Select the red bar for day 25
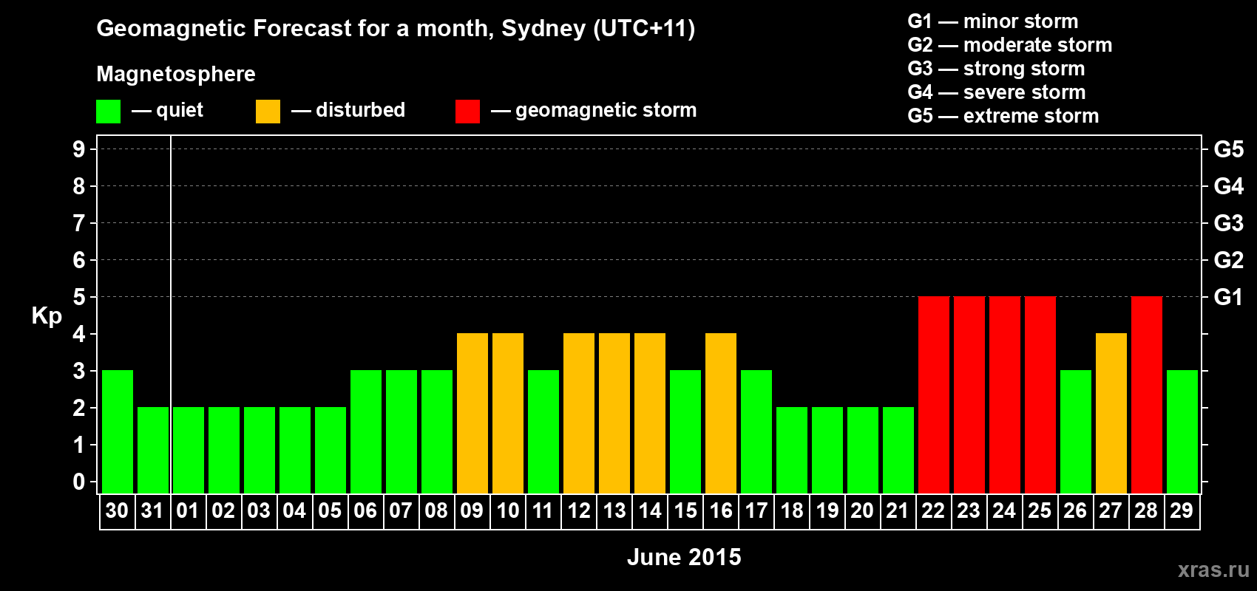 point(1040,394)
